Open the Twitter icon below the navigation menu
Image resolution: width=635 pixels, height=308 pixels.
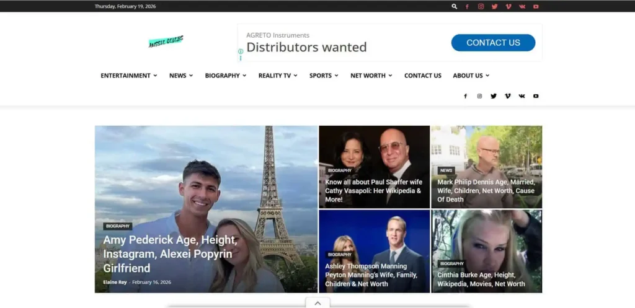[x=494, y=96]
